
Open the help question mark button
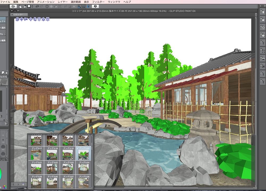pyautogui.click(x=95, y=6)
